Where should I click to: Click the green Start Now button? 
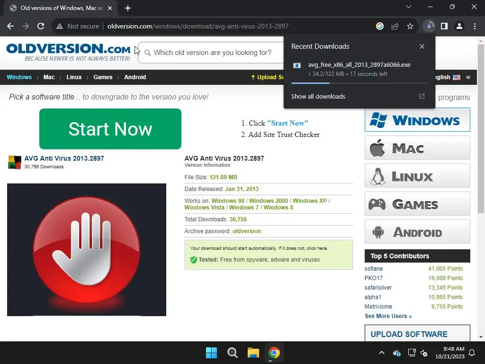click(110, 129)
